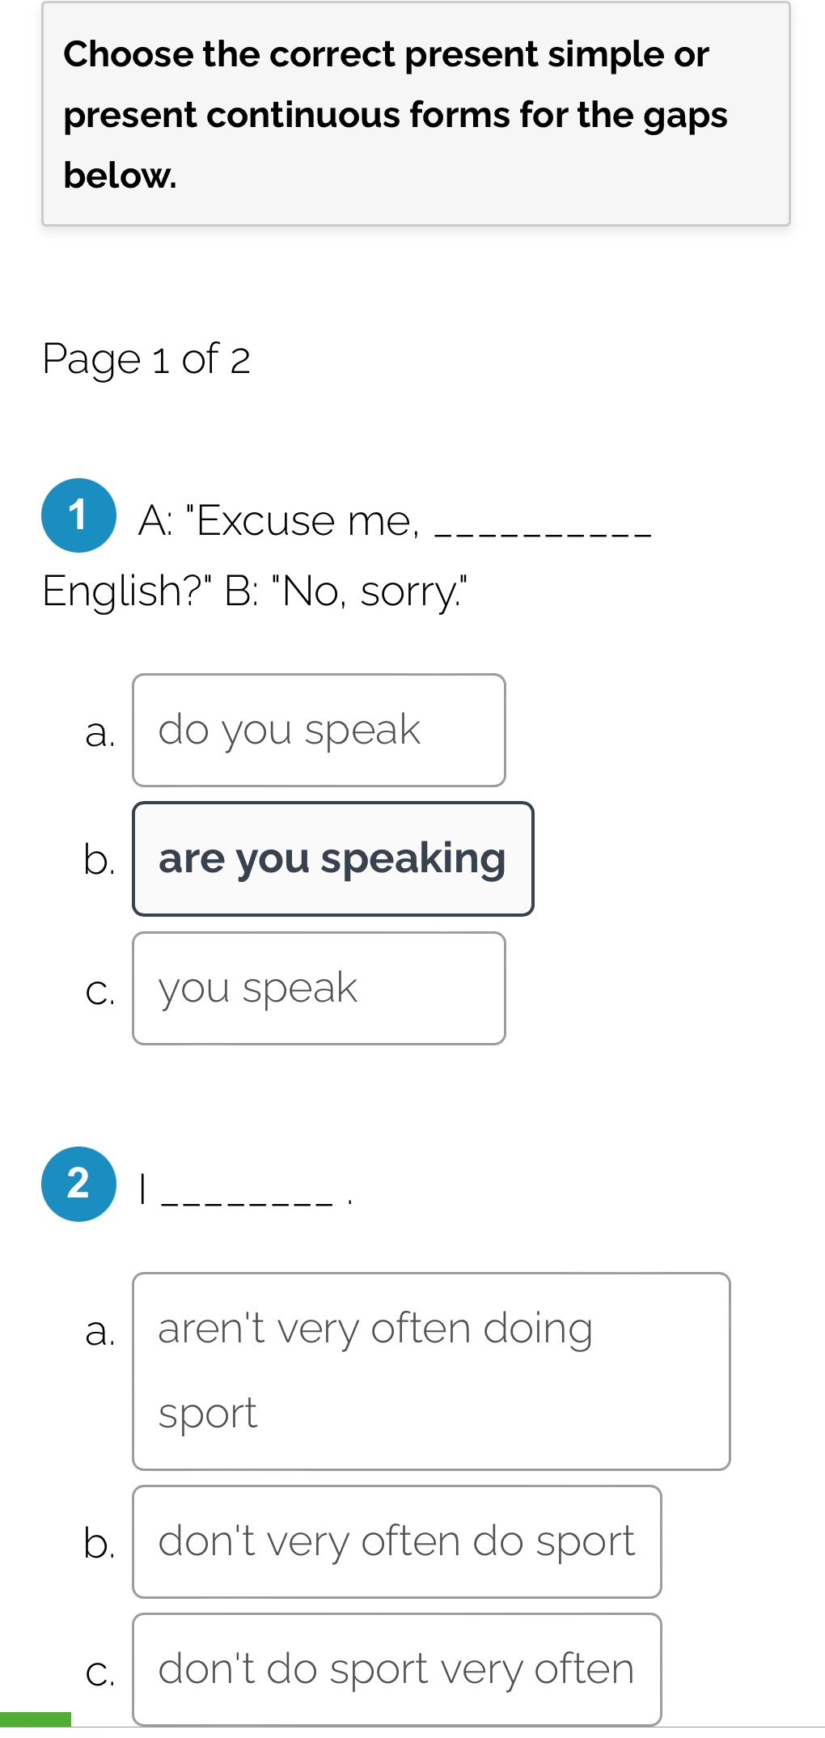Click the blue question 2 number badge
825x1738 pixels.
tap(78, 1184)
